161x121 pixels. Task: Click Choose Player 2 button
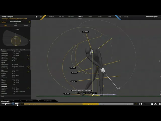[x=153, y=17]
